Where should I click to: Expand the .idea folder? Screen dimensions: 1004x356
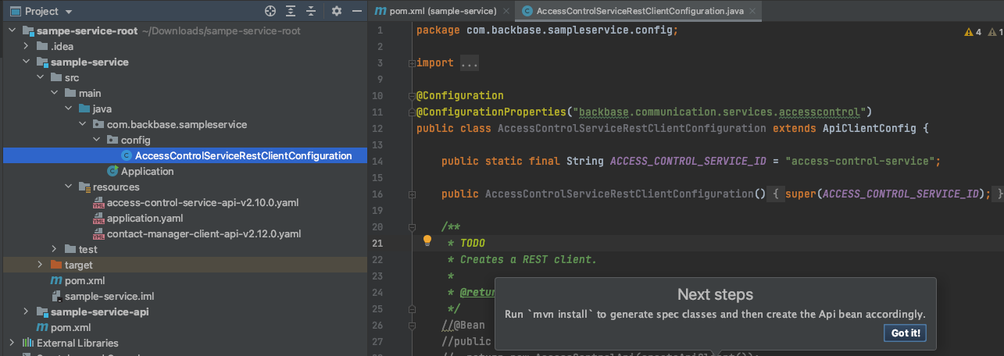27,46
